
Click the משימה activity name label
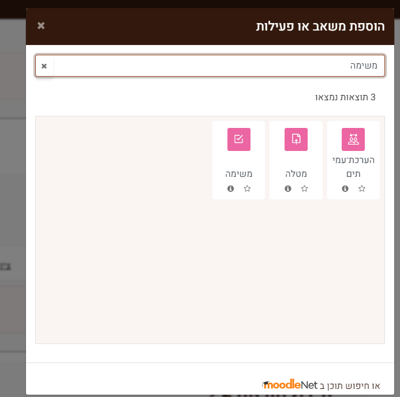[239, 173]
